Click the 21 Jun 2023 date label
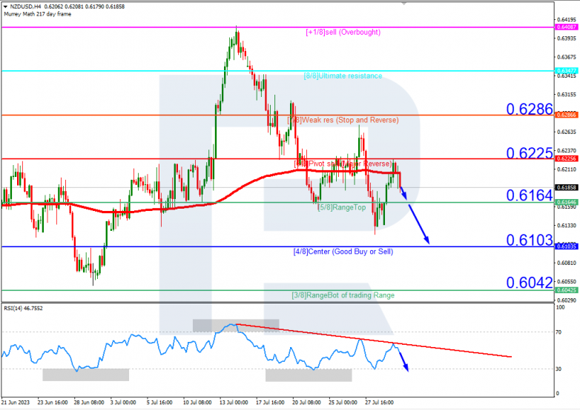The height and width of the screenshot is (410, 580). tap(16, 403)
